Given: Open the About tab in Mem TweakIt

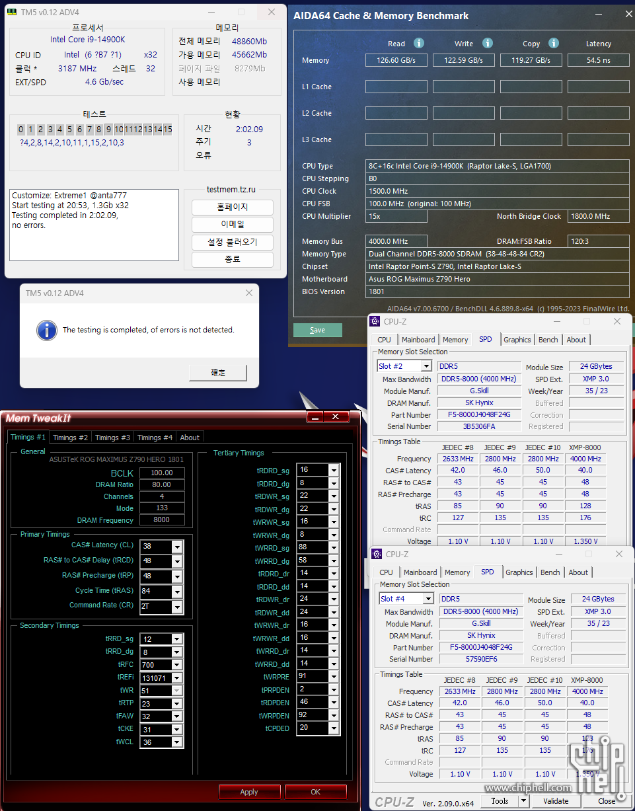Looking at the screenshot, I should [190, 438].
